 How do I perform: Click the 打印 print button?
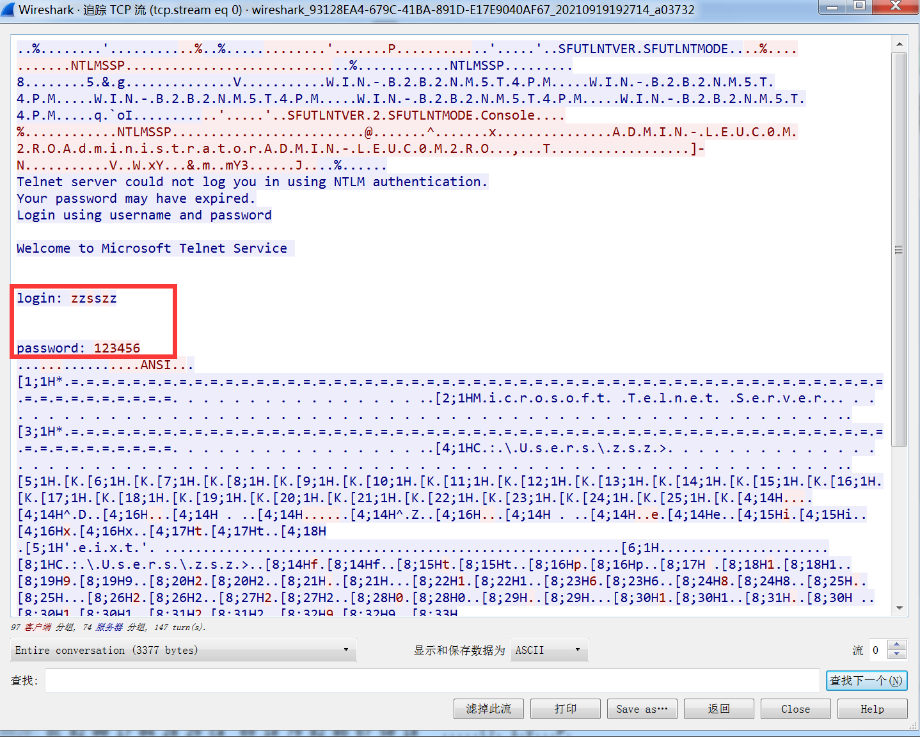coord(565,709)
